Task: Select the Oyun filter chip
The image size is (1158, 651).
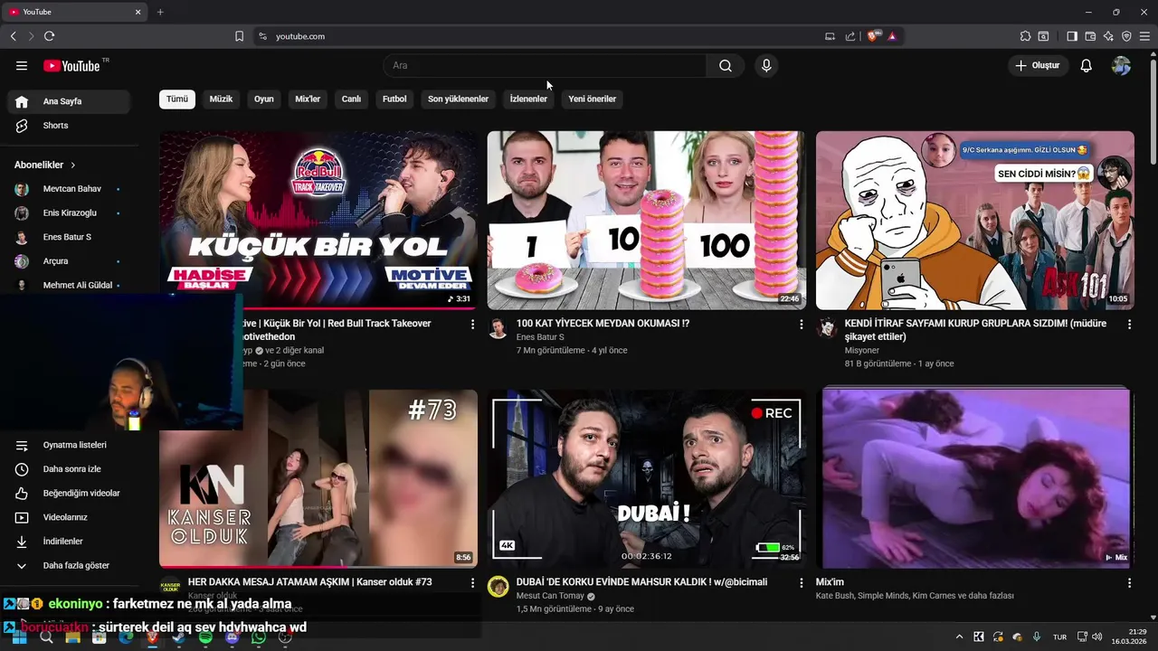Action: (x=264, y=99)
